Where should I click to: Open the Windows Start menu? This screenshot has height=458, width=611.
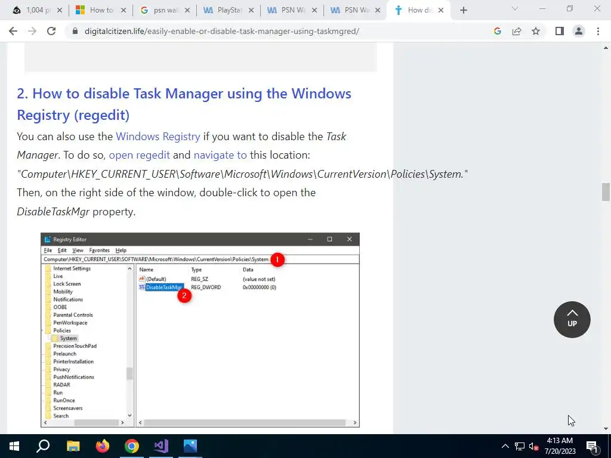coord(14,446)
